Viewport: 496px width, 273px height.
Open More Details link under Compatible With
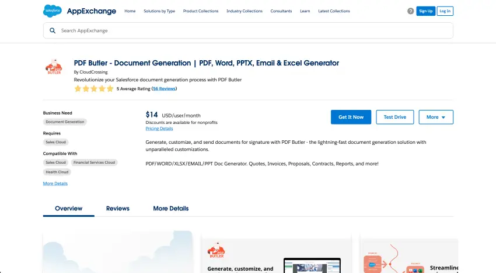[55, 184]
